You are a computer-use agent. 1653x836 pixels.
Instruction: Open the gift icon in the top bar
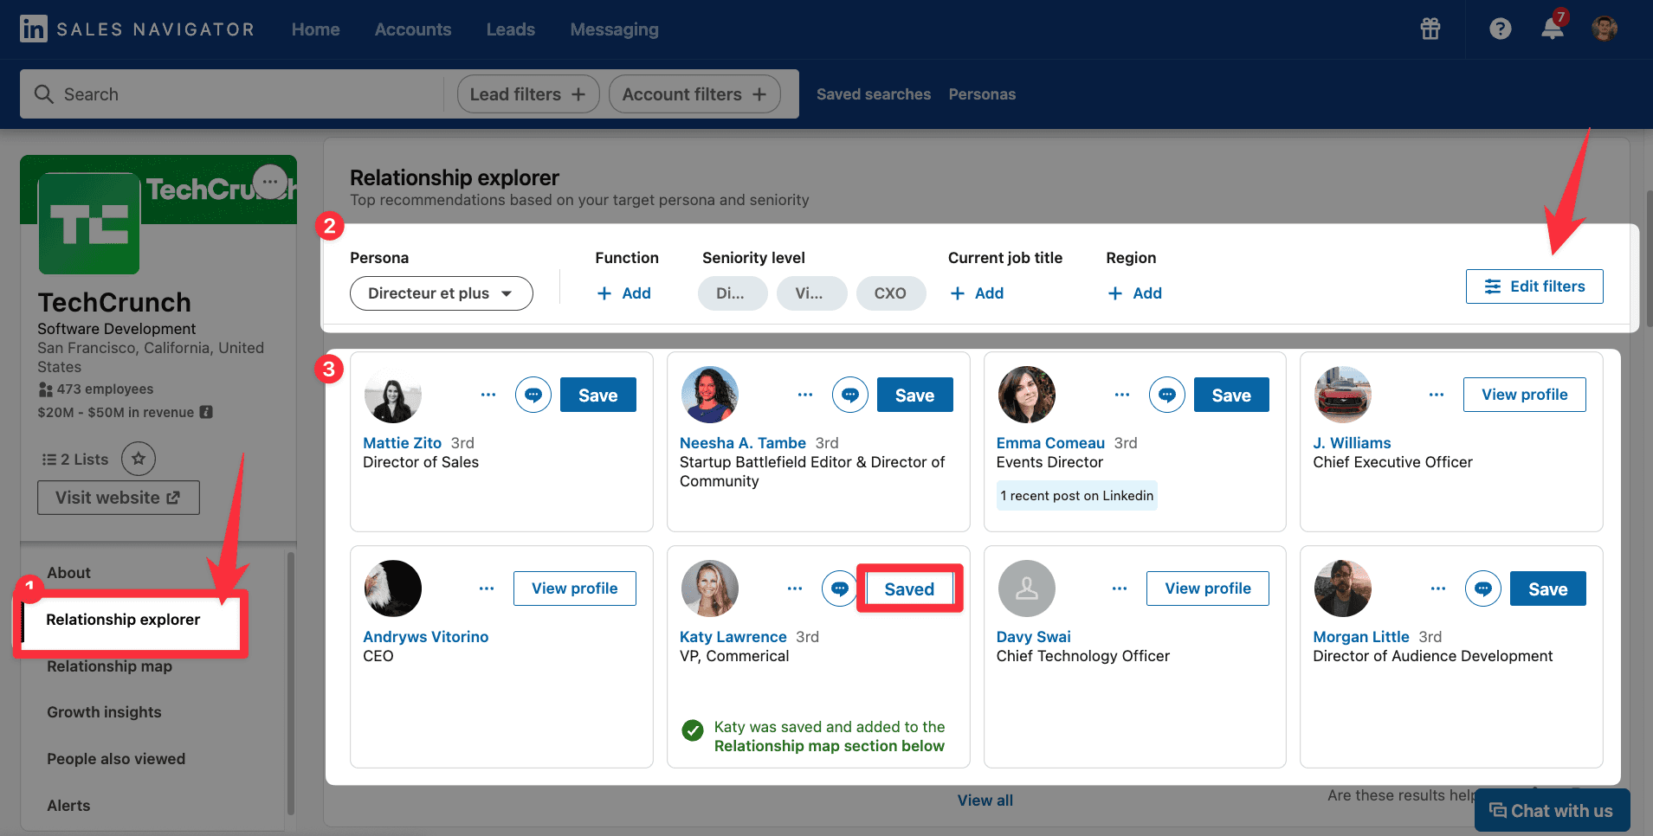[x=1430, y=29]
